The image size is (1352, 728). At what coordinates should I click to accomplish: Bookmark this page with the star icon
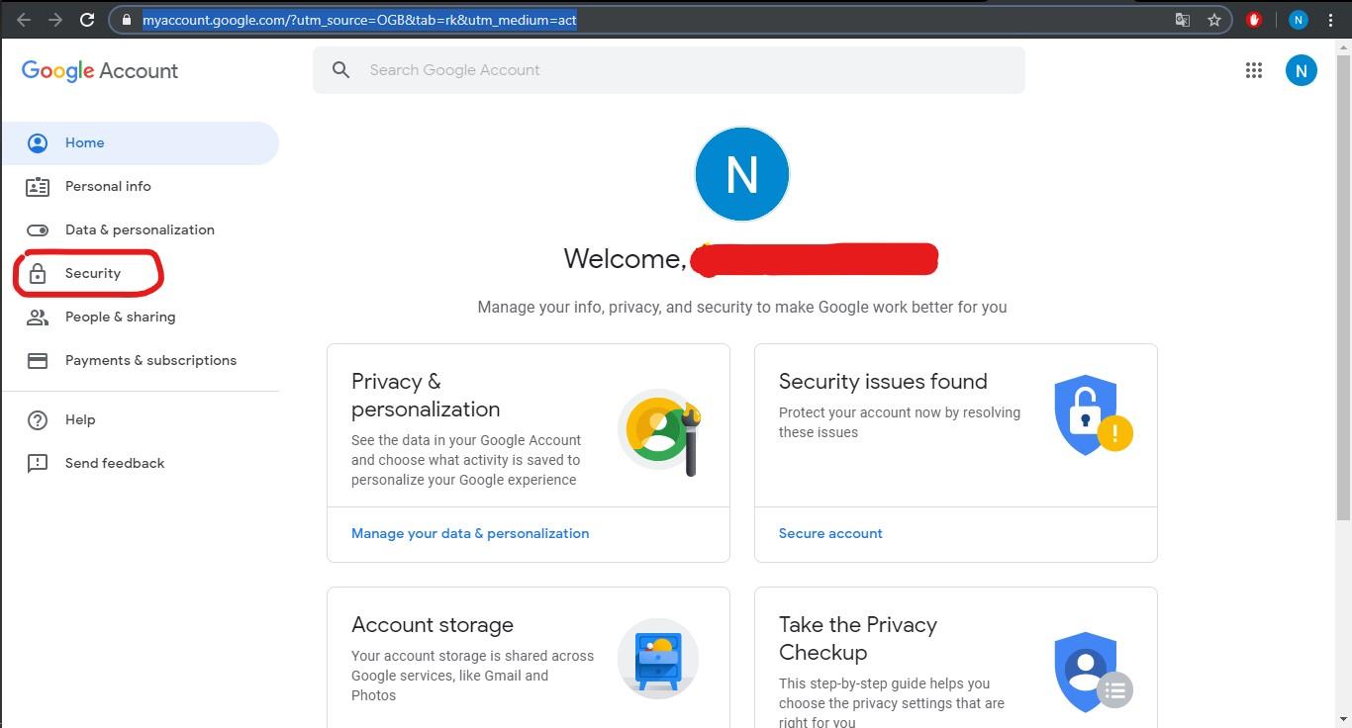1214,20
